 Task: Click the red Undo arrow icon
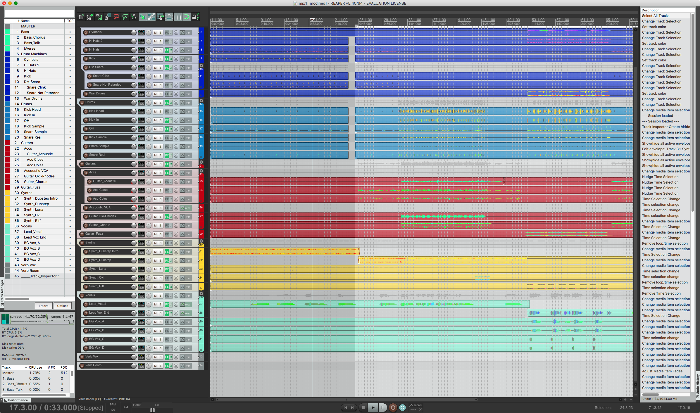coord(116,17)
